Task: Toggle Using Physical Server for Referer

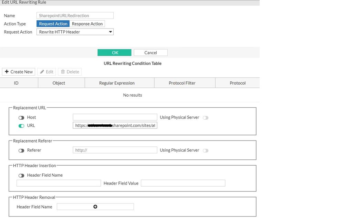Action: [206, 151]
